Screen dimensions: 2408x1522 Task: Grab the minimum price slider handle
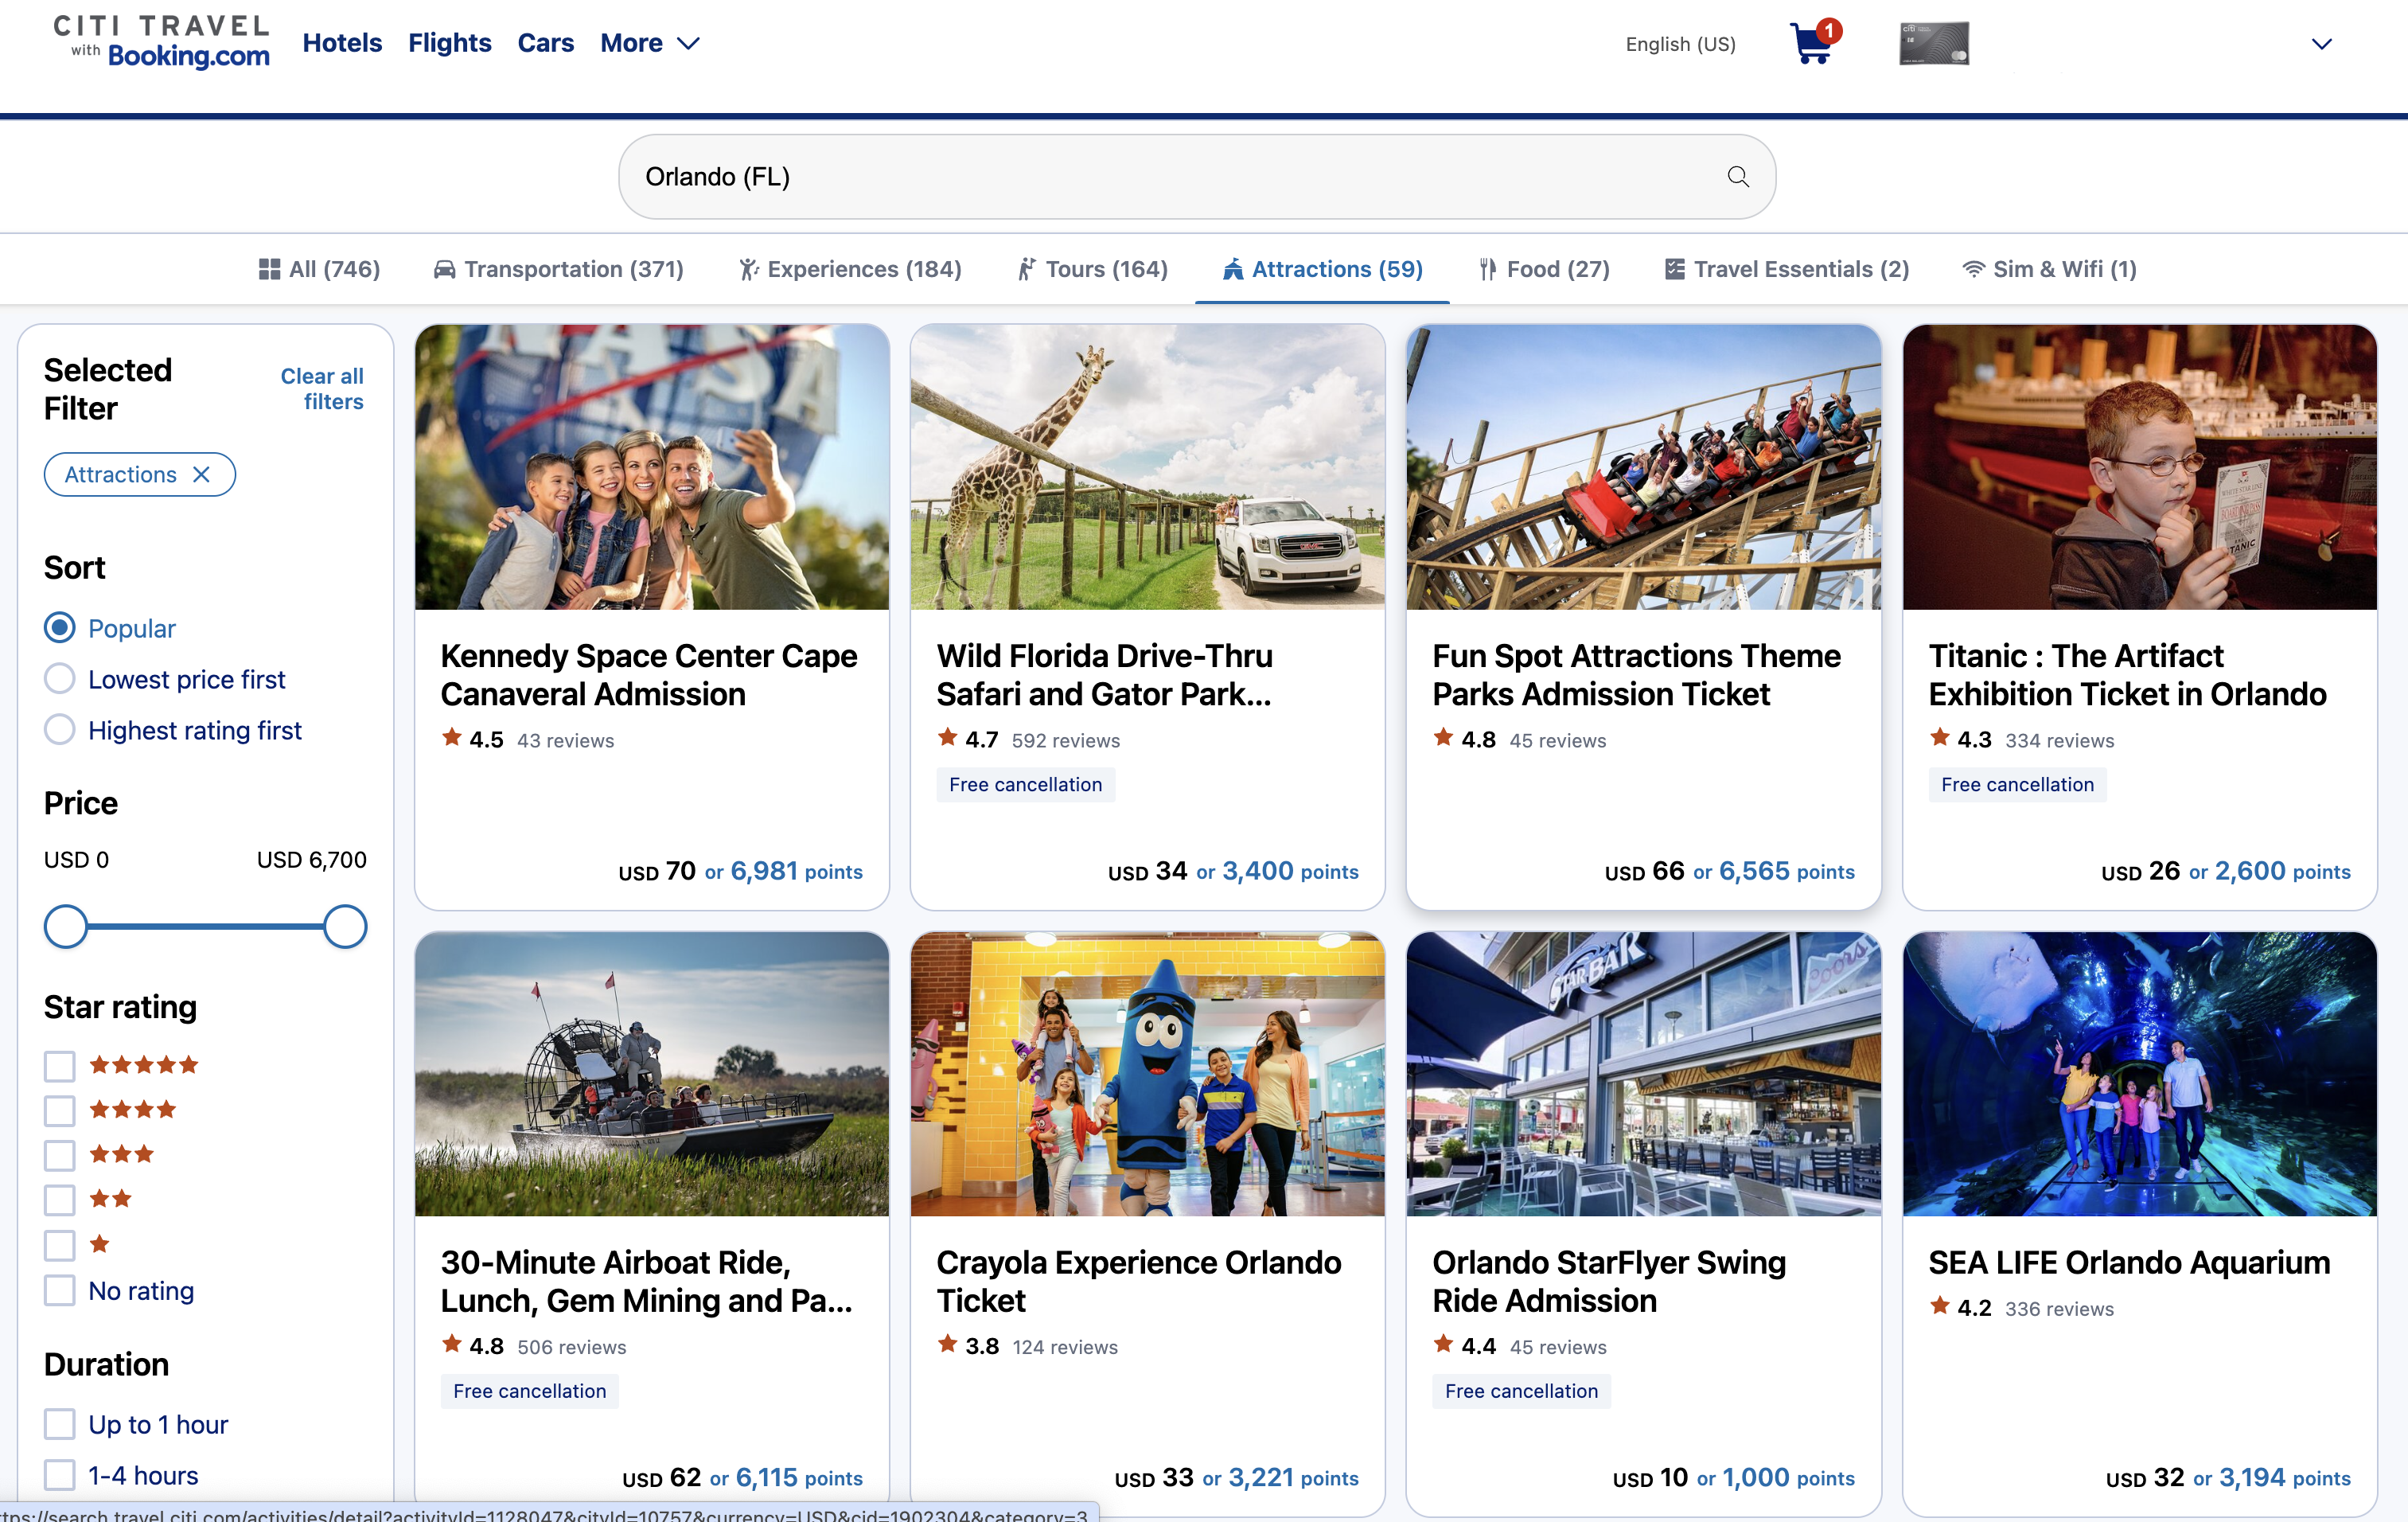pos(66,926)
